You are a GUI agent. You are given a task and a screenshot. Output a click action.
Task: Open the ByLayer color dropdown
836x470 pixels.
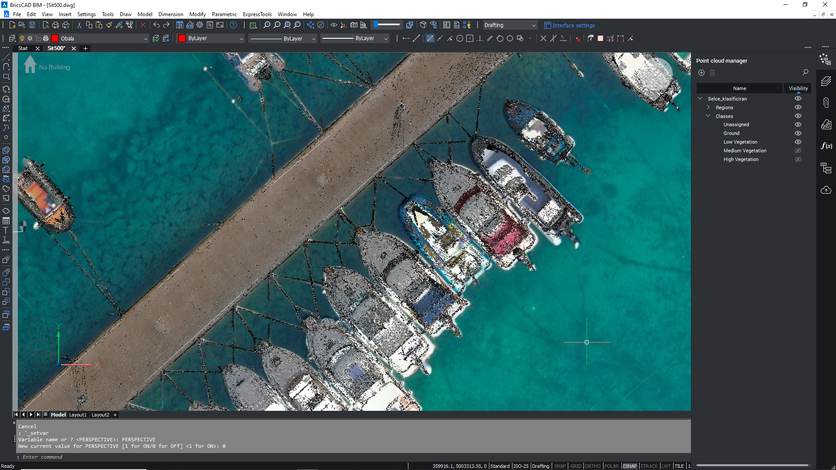point(241,38)
